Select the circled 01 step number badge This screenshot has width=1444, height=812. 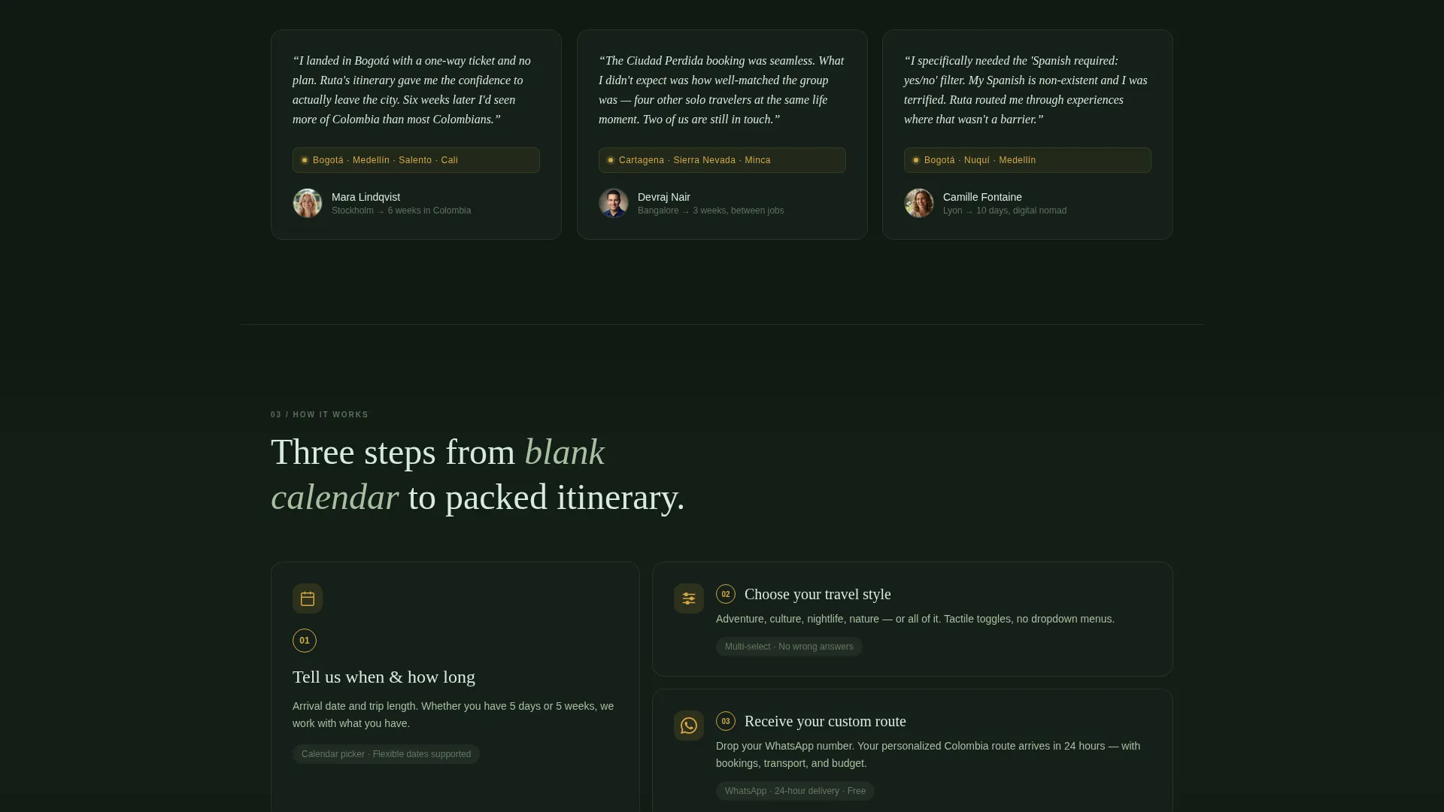[305, 641]
